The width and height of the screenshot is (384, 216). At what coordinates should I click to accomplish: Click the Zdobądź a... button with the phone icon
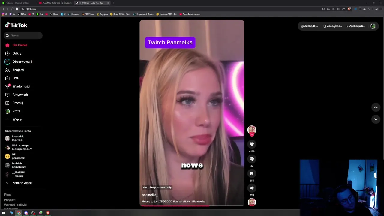pos(332,26)
